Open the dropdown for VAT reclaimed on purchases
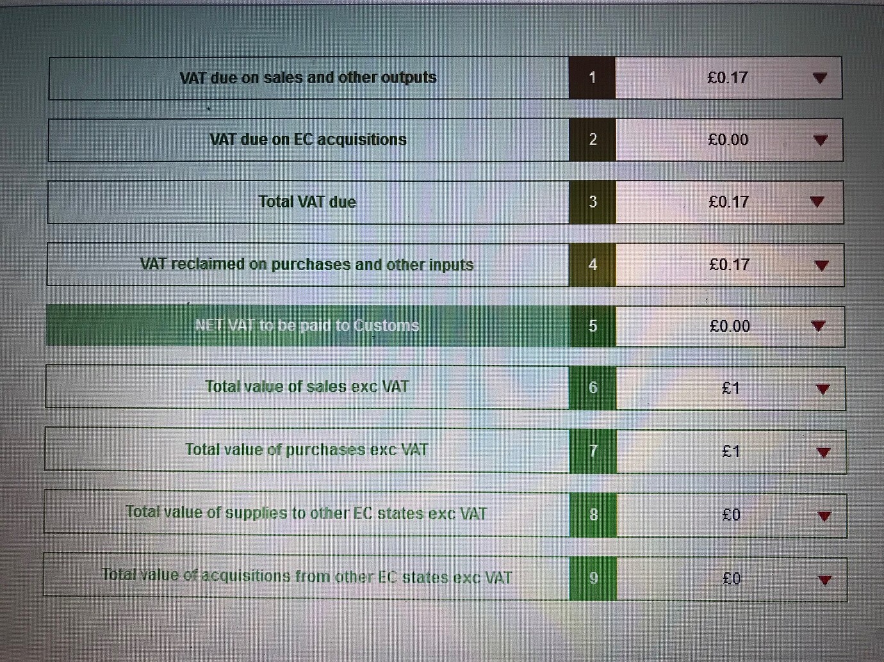 point(822,264)
